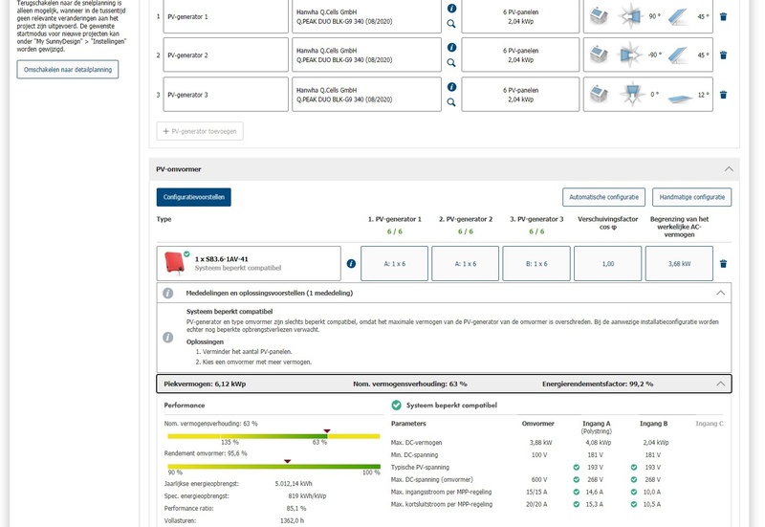Collapse the PV-omvormer section

729,169
